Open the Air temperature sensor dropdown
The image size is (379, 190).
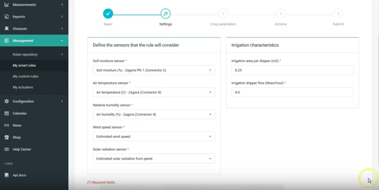[x=154, y=92]
